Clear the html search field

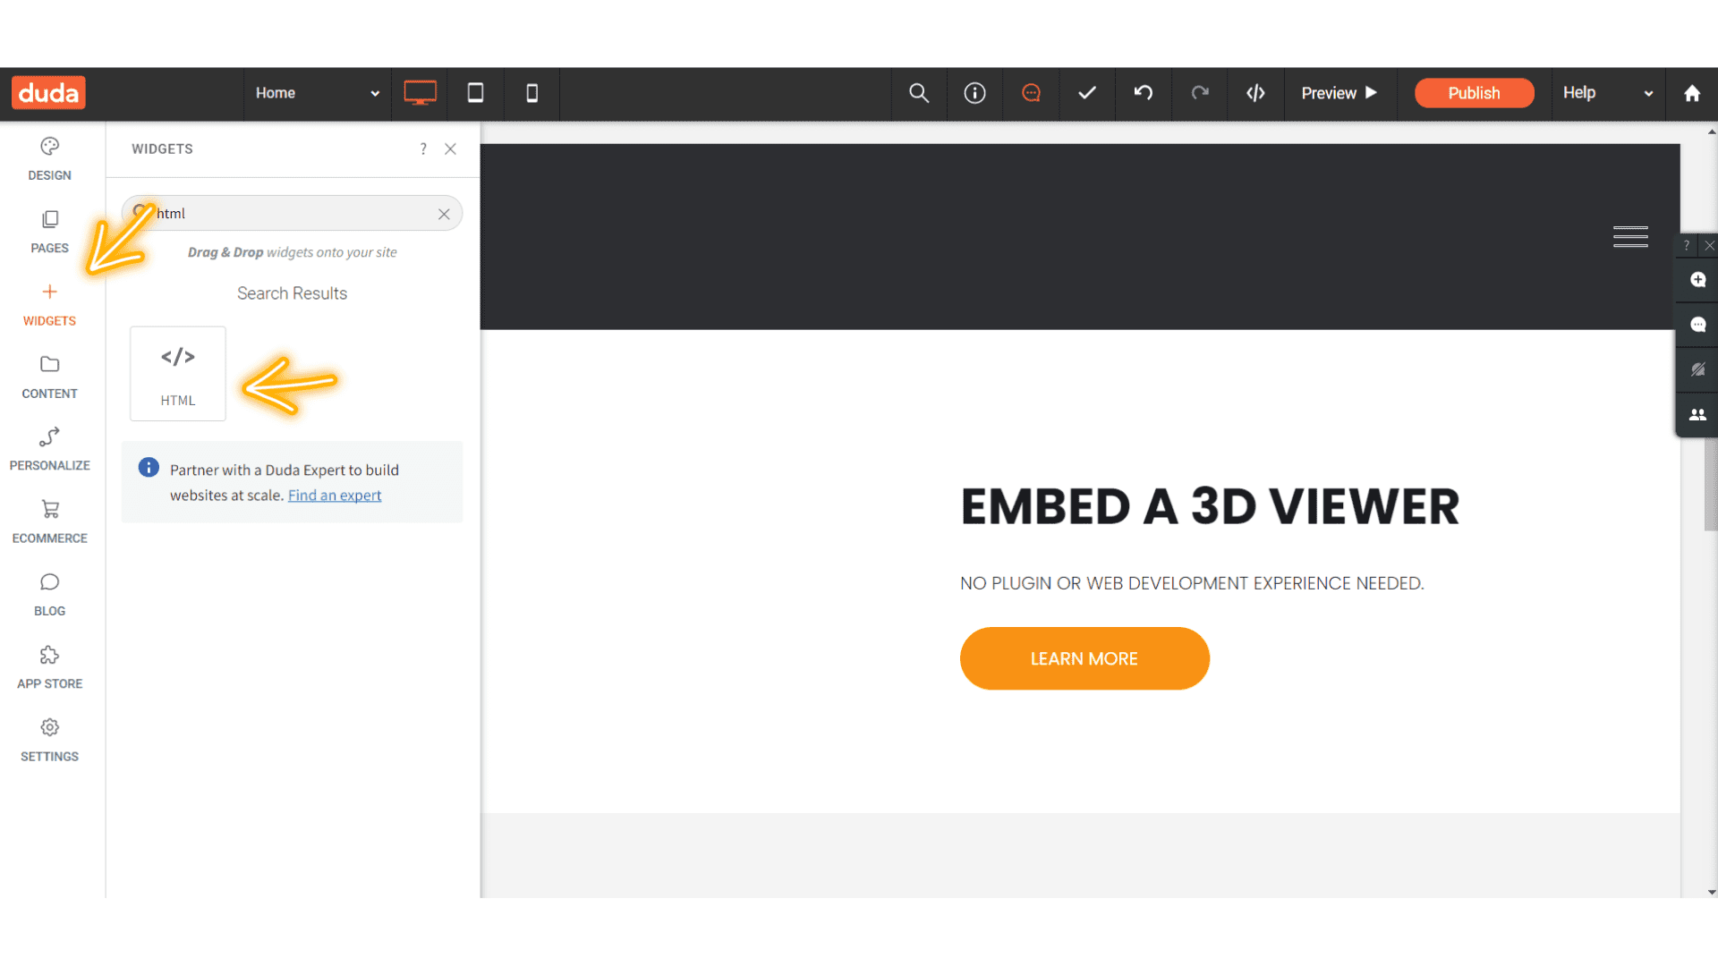pyautogui.click(x=444, y=214)
